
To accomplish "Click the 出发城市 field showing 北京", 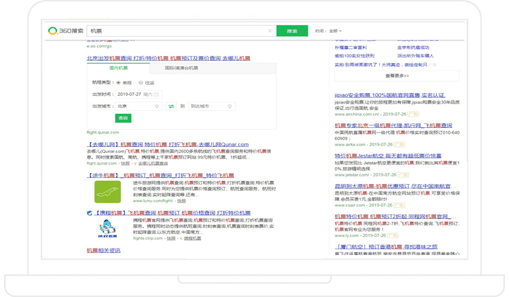I will [138, 106].
